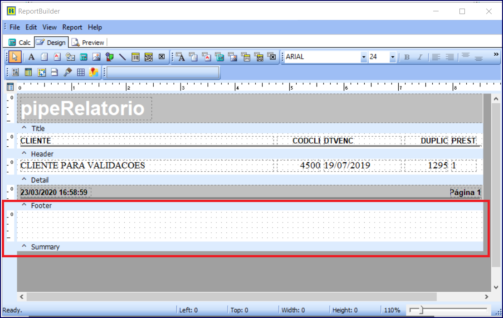Image resolution: width=503 pixels, height=318 pixels.
Task: Select the Variable calculator tool
Action: click(83, 57)
